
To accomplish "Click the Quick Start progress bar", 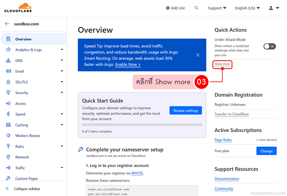I will (142, 125).
